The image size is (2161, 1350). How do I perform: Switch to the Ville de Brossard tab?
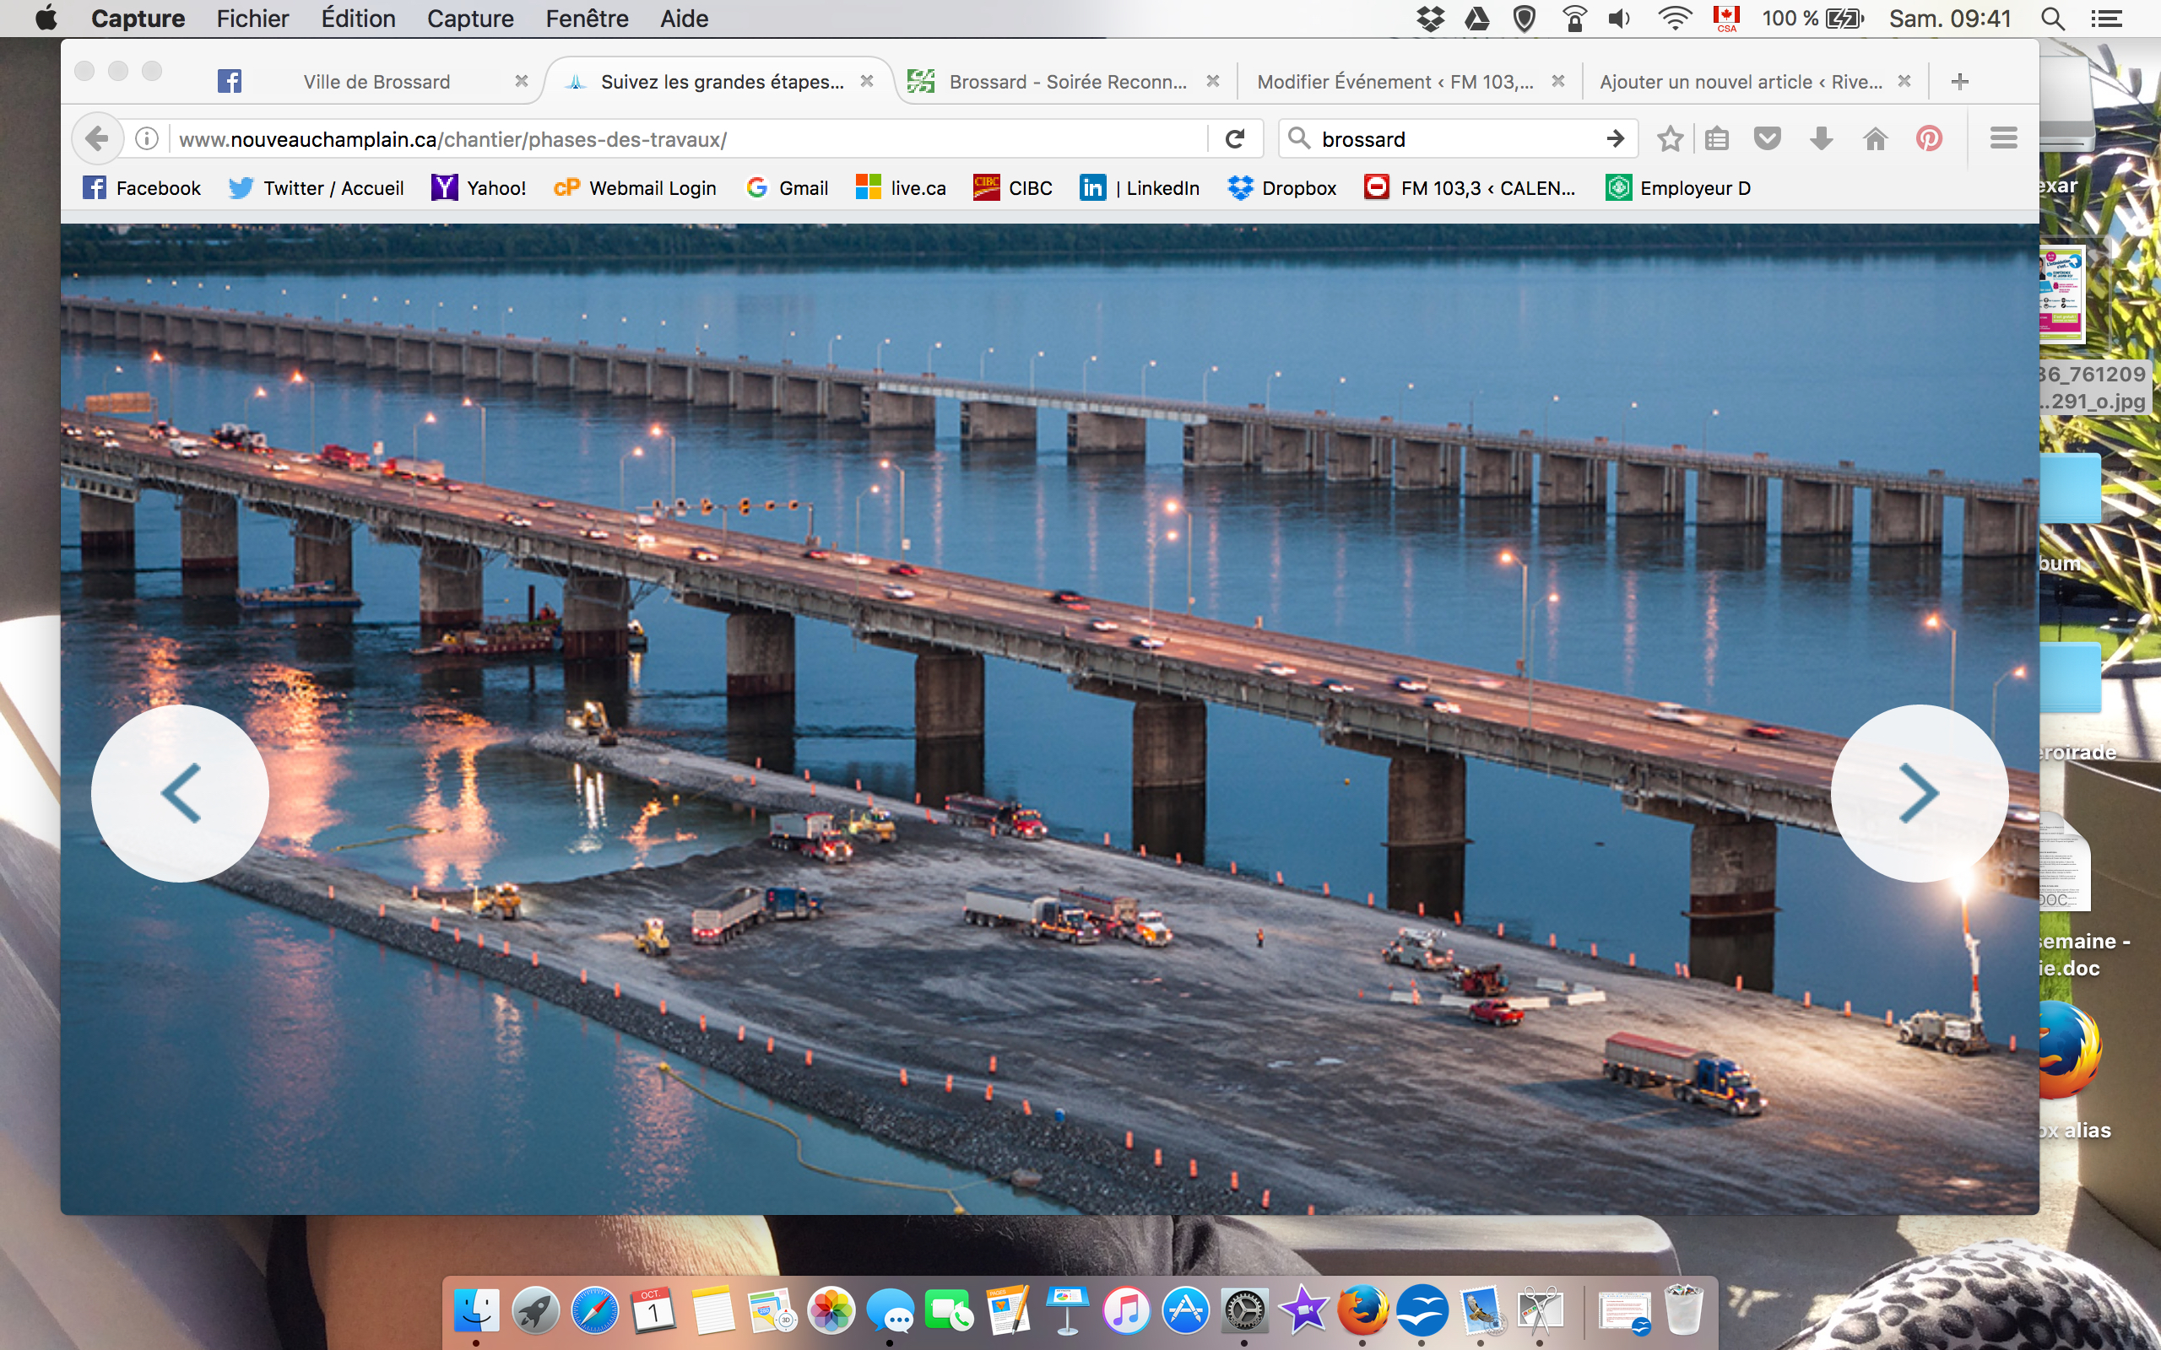(x=376, y=82)
